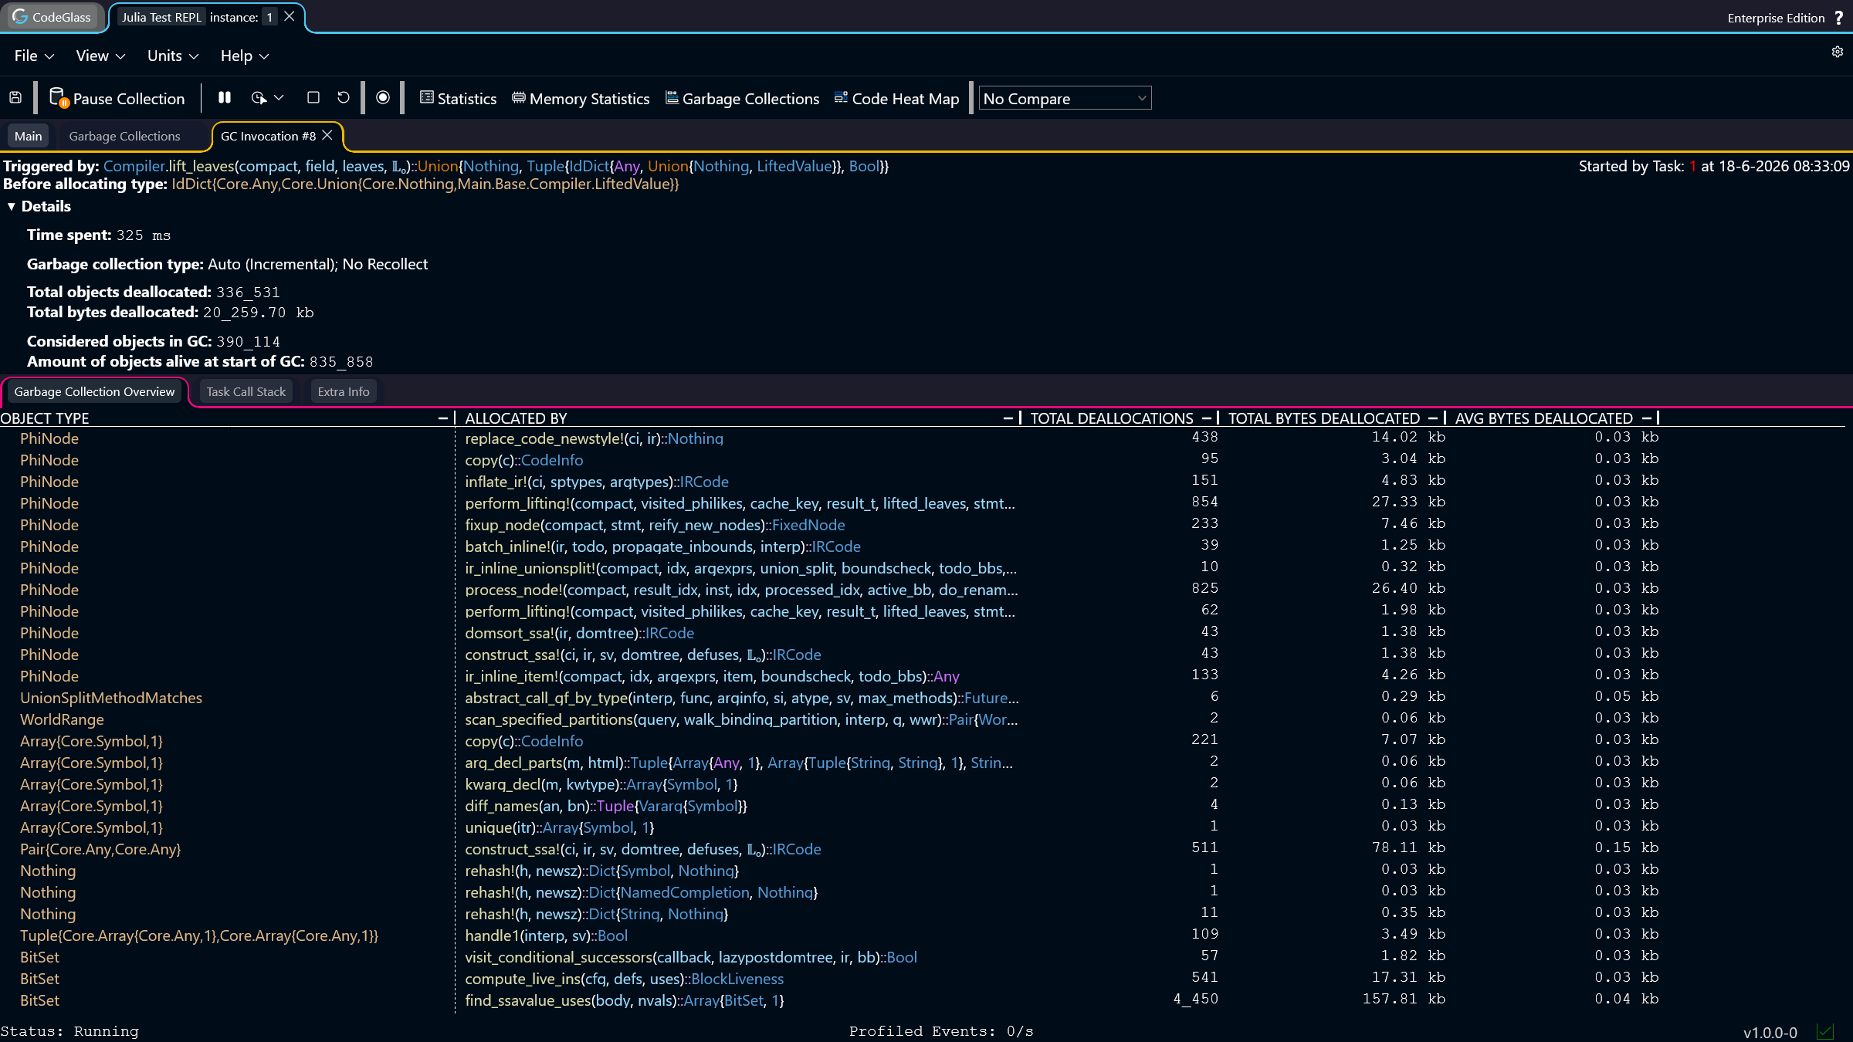
Task: Click the find_ssavalue_uses allocator entry
Action: (x=625, y=1000)
